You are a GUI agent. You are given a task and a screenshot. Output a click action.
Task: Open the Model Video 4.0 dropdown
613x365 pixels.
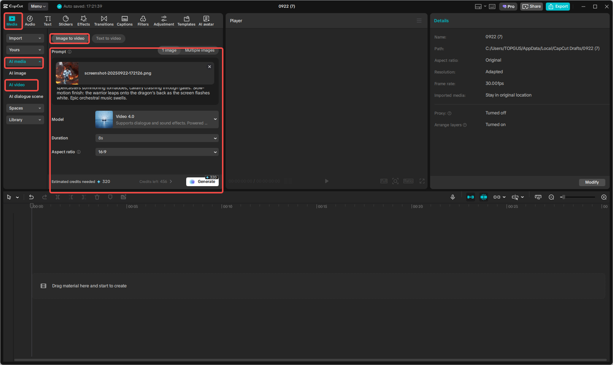157,119
